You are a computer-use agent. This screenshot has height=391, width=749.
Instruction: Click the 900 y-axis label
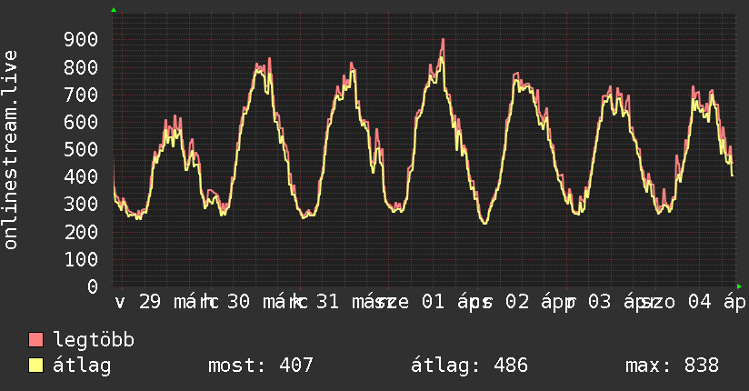pyautogui.click(x=81, y=39)
